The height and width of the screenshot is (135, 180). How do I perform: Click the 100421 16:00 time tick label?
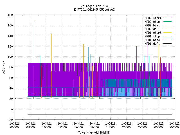pos(94,125)
